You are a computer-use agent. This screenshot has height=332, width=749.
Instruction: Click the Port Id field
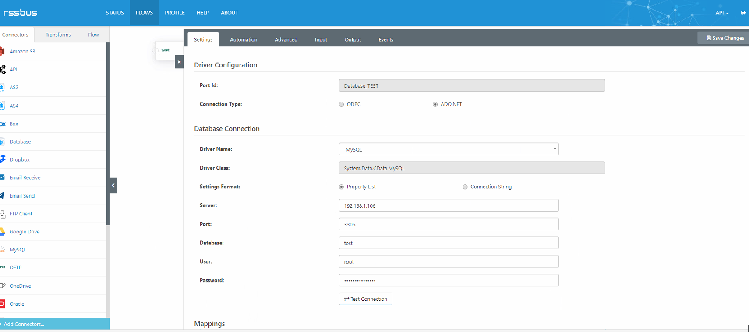pos(472,85)
